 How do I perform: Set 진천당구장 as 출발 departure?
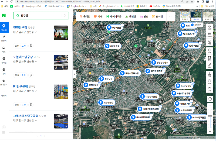pos(17,46)
